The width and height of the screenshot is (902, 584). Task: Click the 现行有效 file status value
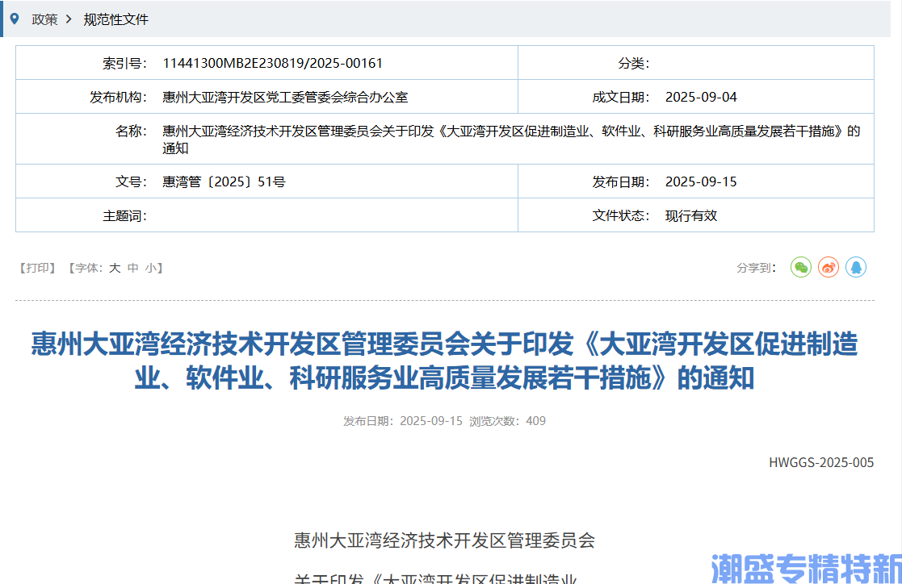point(690,215)
